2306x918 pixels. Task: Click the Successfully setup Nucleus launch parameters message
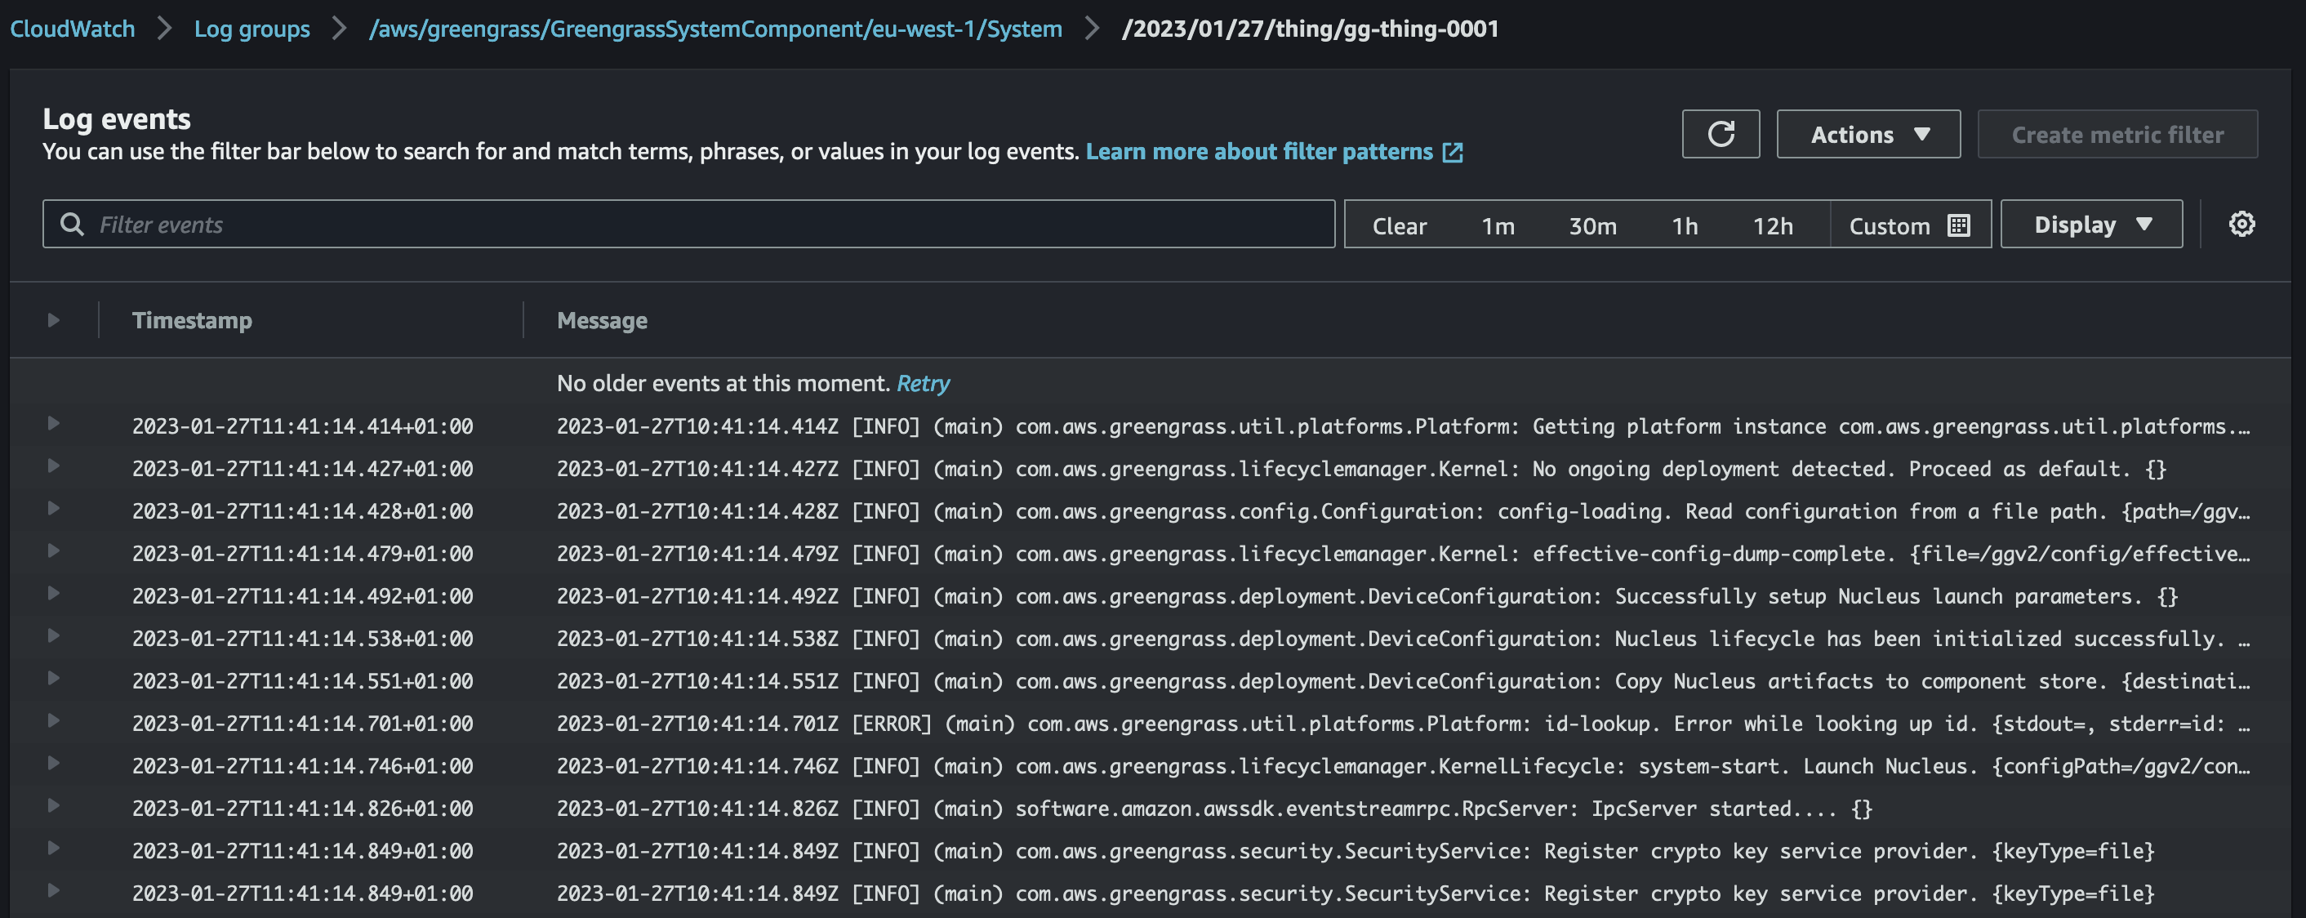(1367, 596)
